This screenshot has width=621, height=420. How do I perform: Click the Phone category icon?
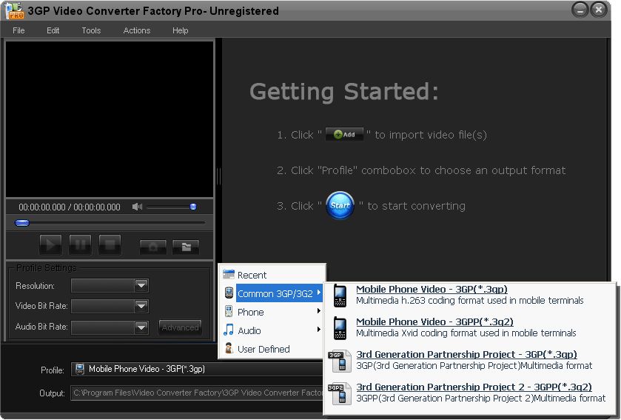[229, 311]
